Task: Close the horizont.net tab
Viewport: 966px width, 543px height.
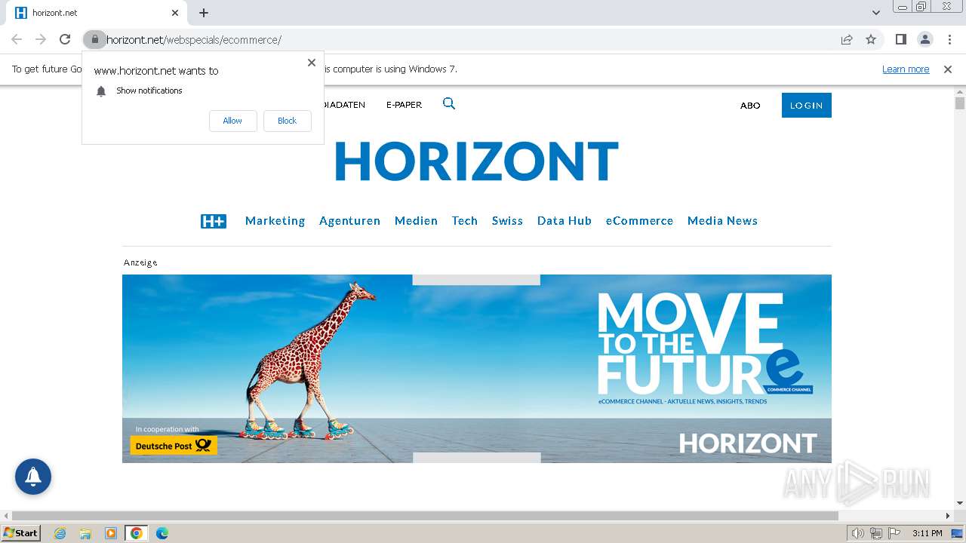Action: 175,13
